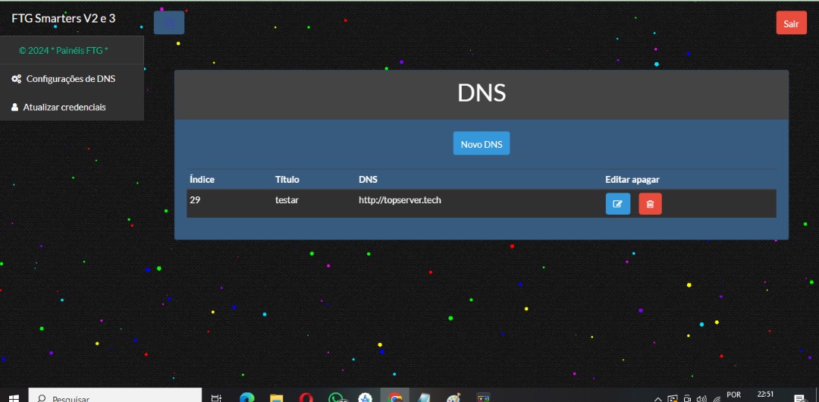Open the POR language selector

tap(733, 395)
